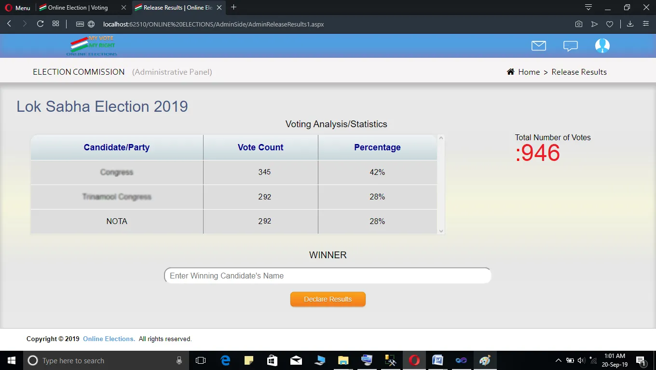Close the Online Election | Voting tab

coord(124,8)
